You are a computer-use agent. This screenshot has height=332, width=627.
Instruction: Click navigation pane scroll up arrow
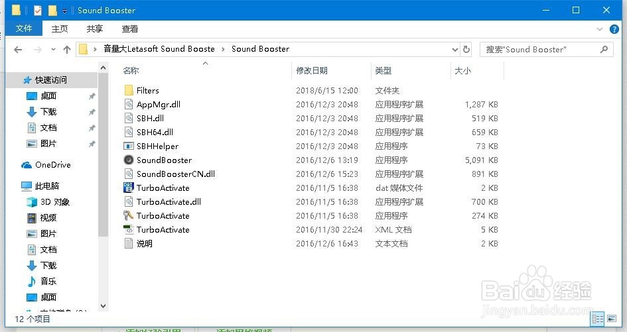103,68
